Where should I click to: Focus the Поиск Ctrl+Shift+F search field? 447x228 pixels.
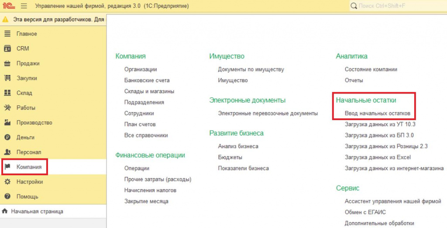(399, 6)
